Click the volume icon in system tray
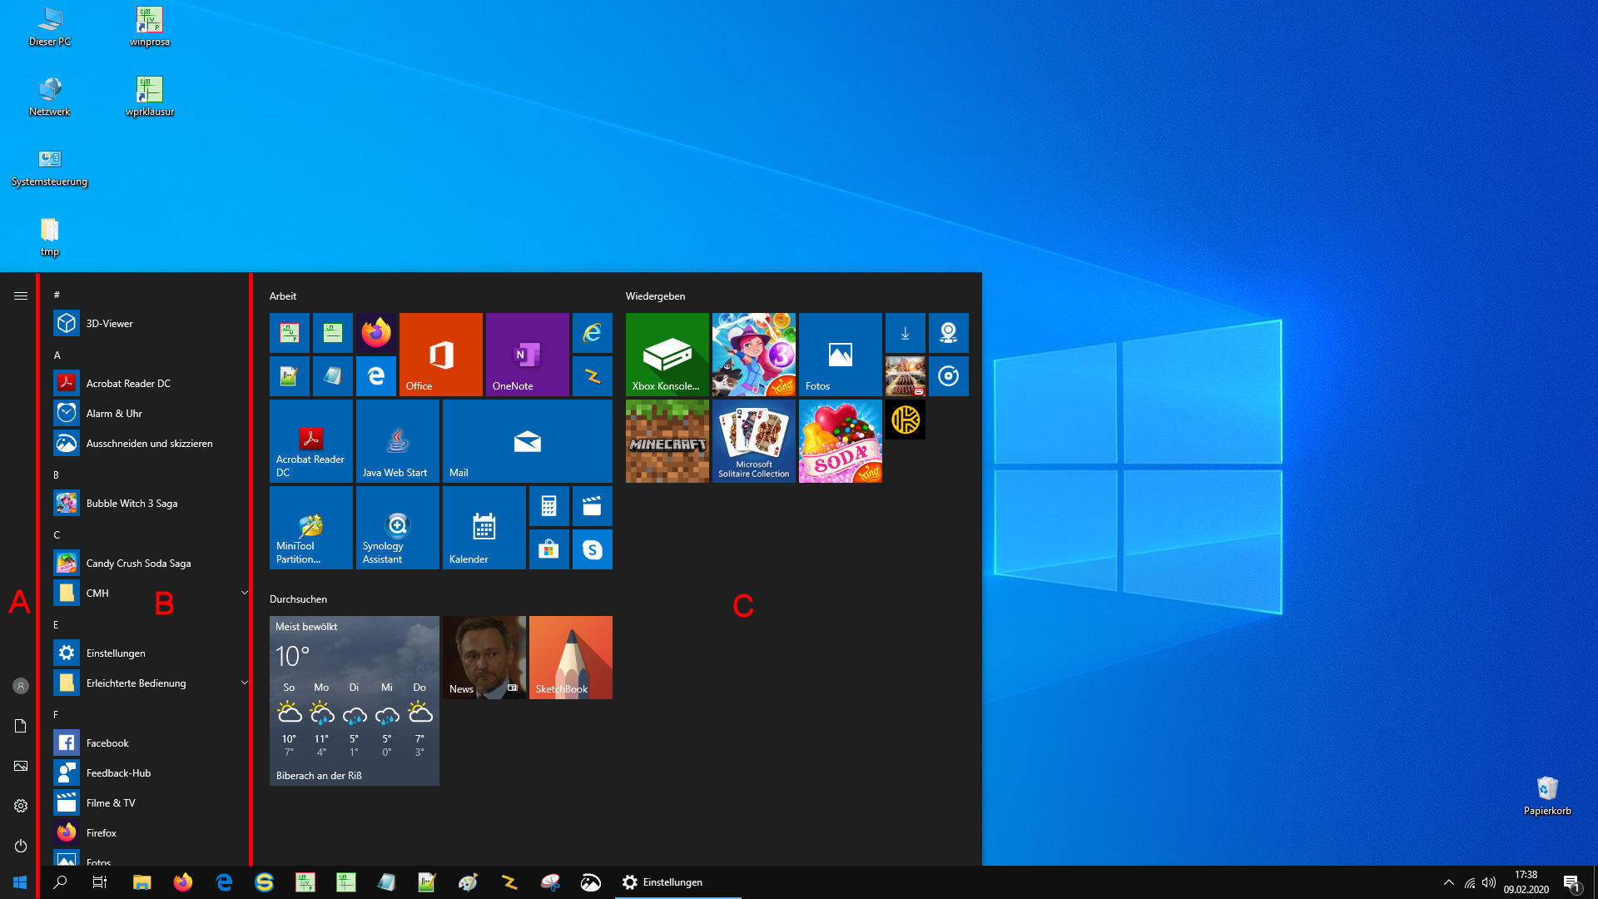This screenshot has width=1598, height=899. coord(1489,882)
